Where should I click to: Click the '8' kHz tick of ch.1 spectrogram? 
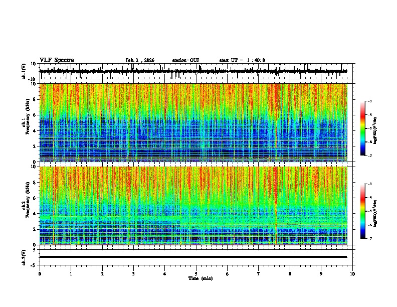(35, 99)
